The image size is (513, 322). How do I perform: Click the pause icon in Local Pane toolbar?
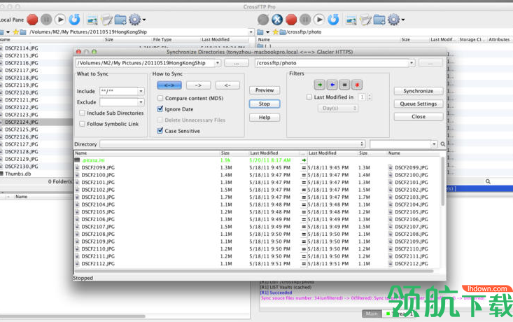(x=46, y=20)
